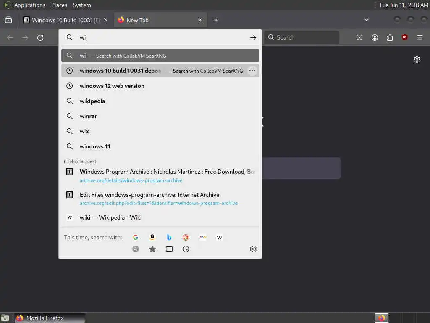Click the show desktop icon in taskbar
This screenshot has width=430, height=323.
click(x=5, y=318)
